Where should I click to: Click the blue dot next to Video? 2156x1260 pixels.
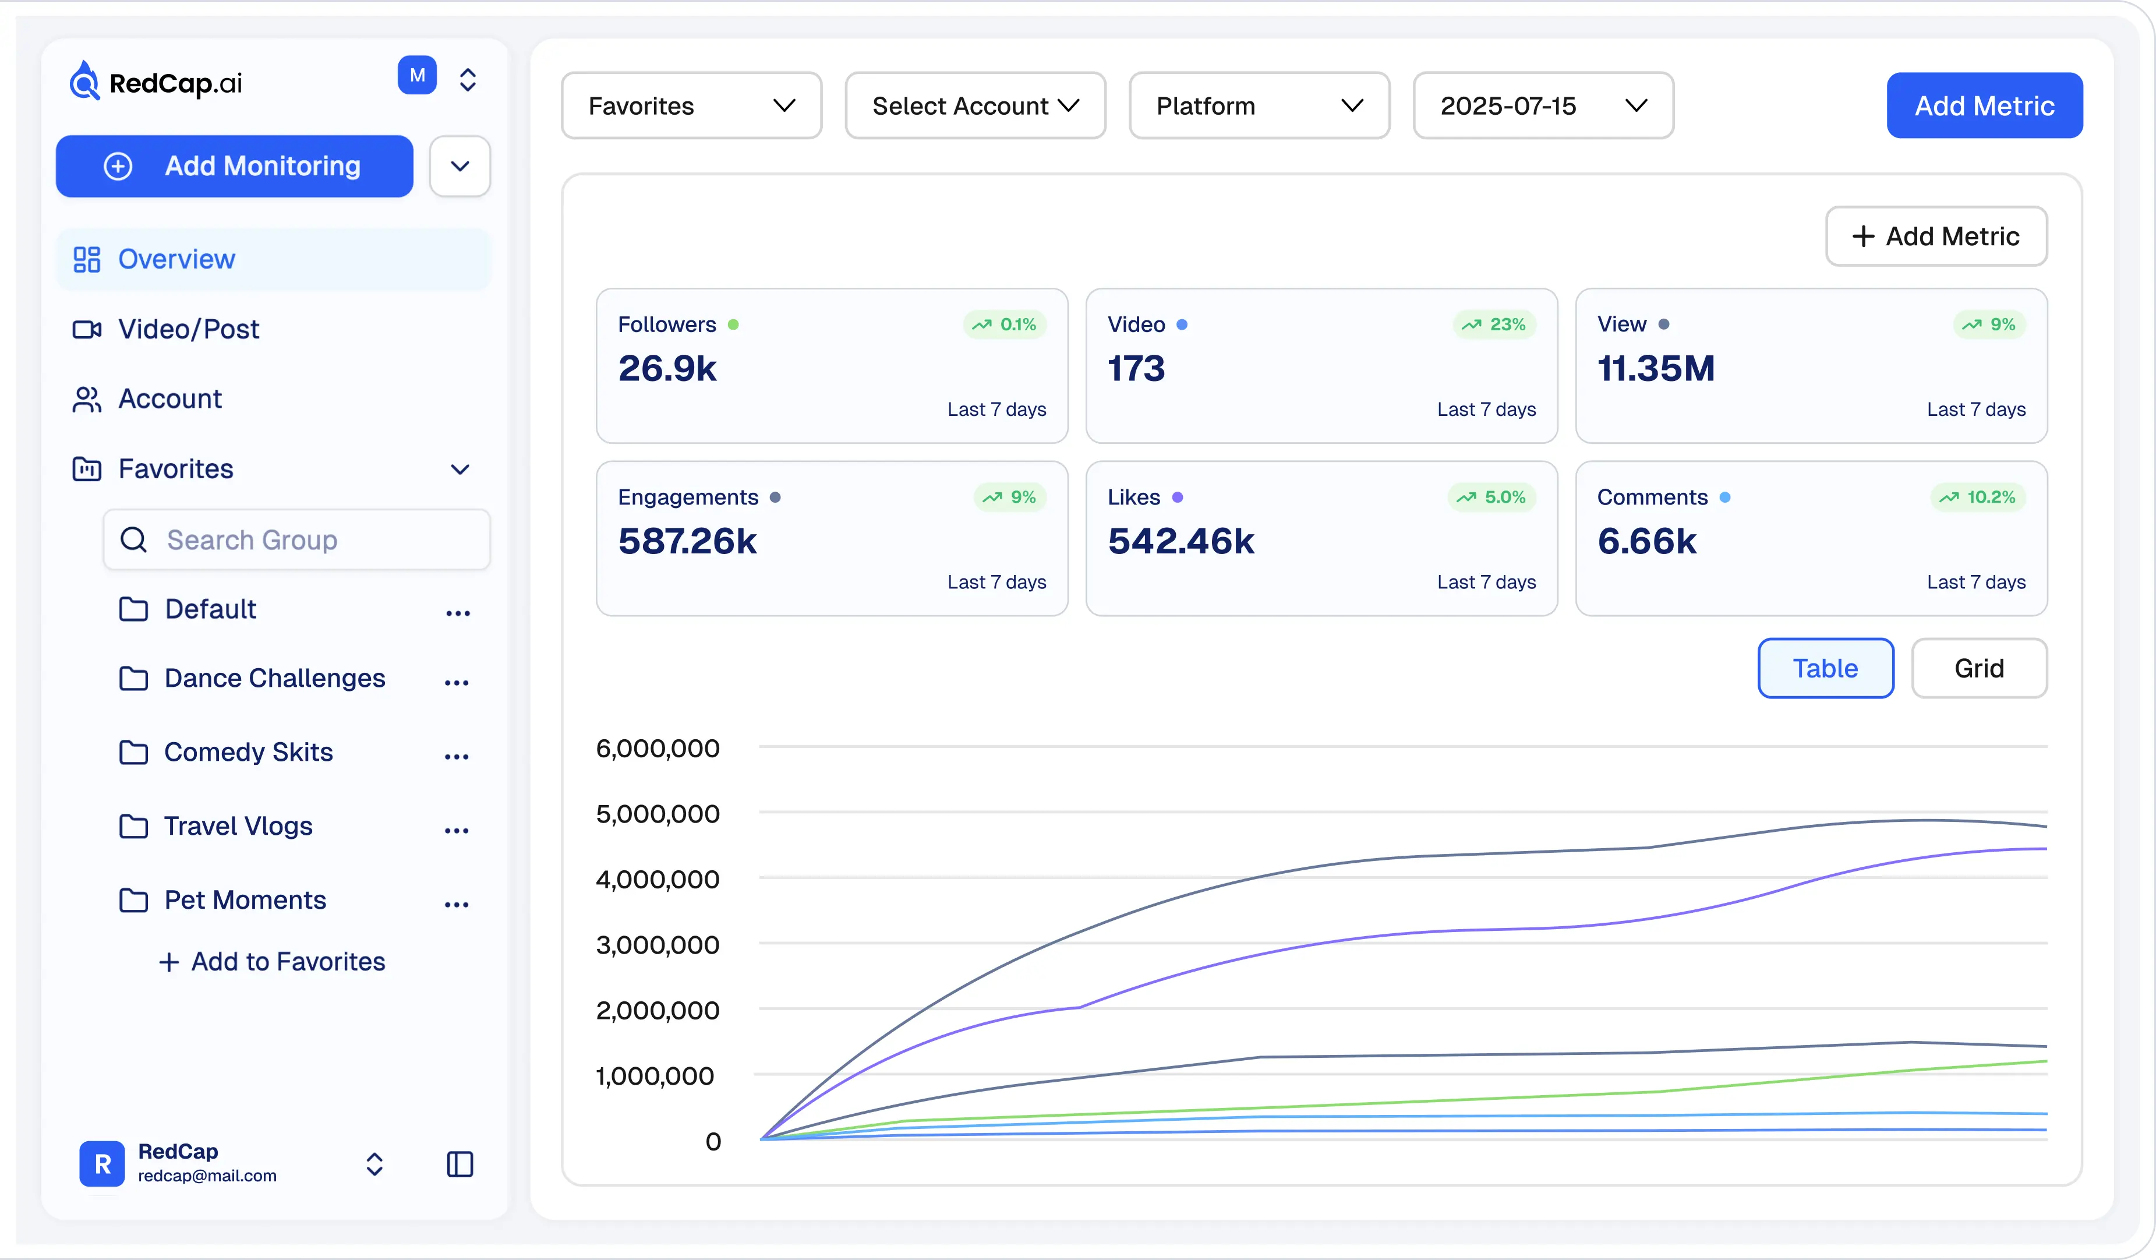coord(1182,324)
